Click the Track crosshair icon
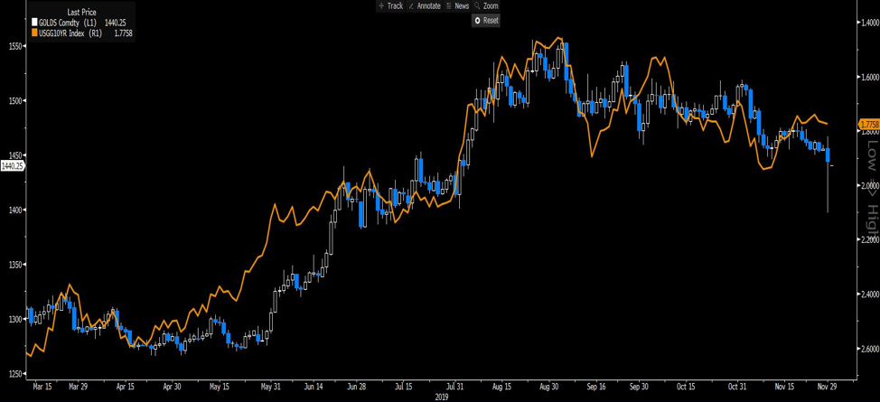 pos(380,5)
